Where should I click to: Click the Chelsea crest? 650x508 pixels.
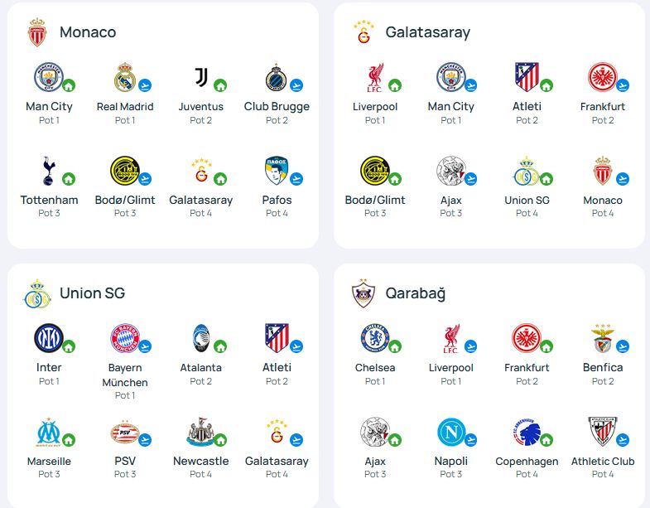(374, 338)
